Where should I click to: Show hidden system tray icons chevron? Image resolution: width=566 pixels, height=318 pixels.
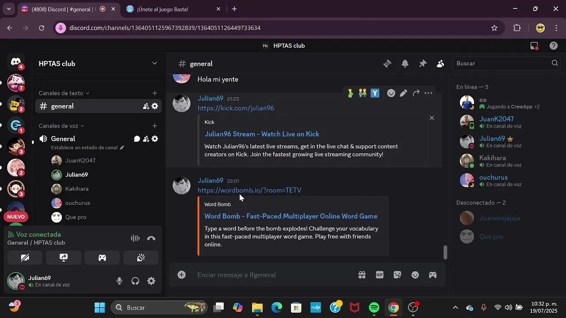[455, 307]
